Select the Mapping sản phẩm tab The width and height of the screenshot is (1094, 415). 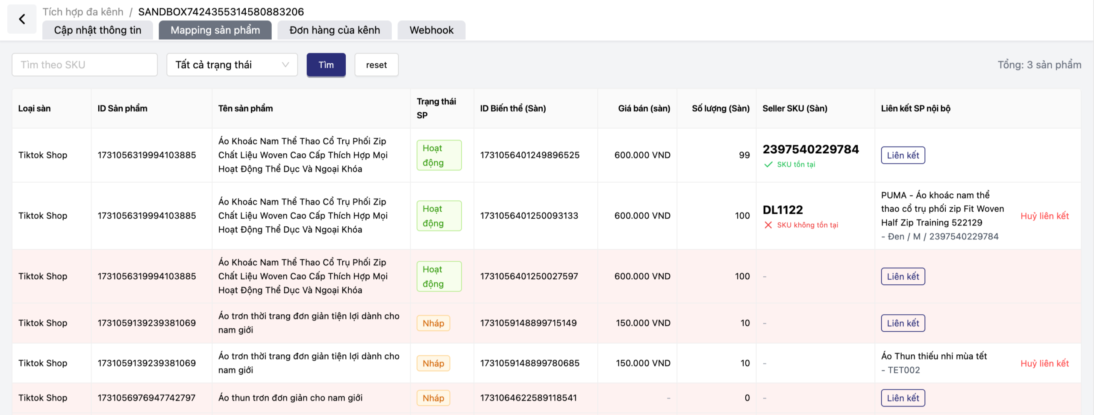215,30
